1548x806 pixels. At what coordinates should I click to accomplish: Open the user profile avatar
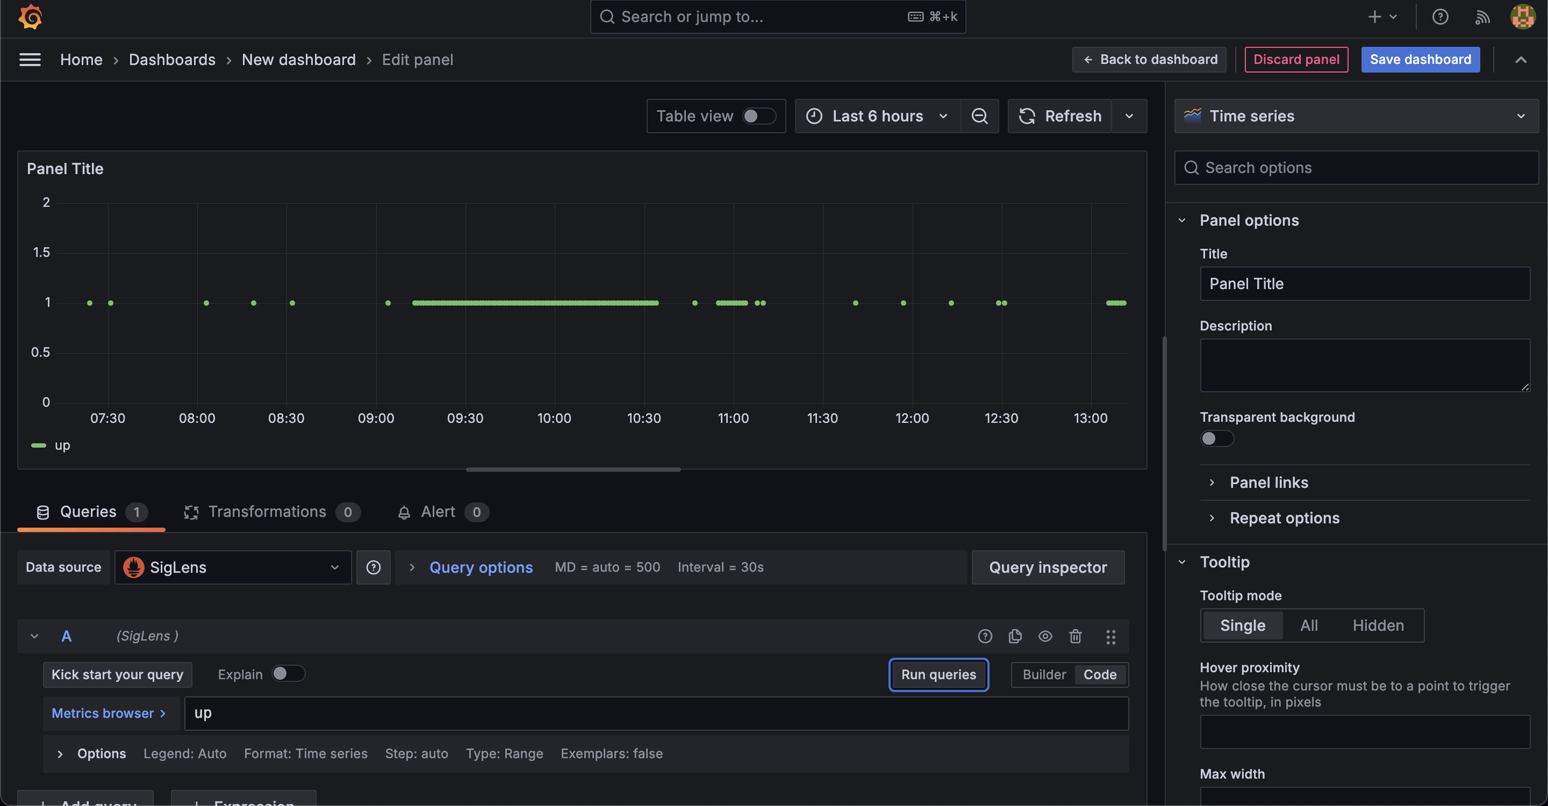coord(1523,17)
